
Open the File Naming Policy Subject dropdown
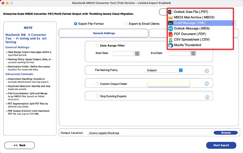(x=164, y=70)
